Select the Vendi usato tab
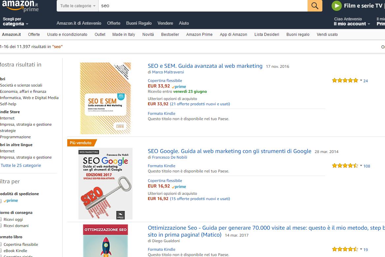 click(x=327, y=35)
